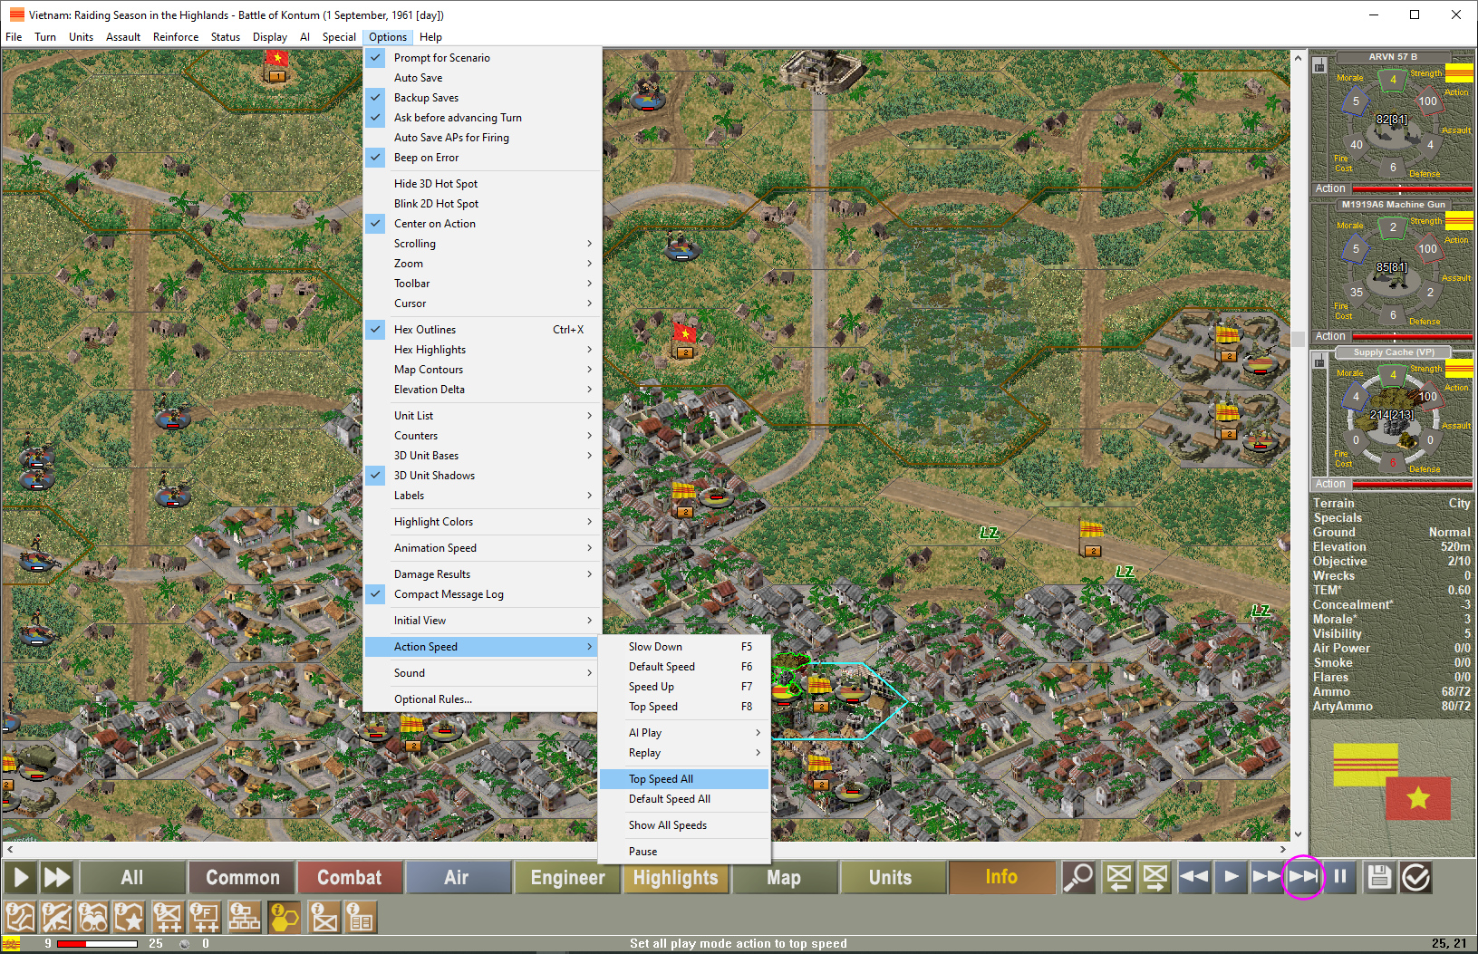This screenshot has height=954, width=1478.
Task: Click the highlighted yellow hex info icon
Action: tap(285, 917)
